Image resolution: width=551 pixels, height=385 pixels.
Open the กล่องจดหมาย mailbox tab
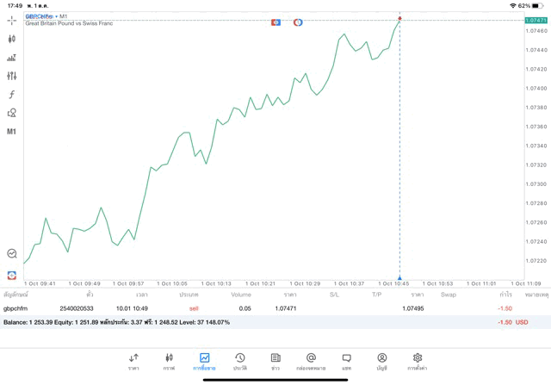click(311, 361)
